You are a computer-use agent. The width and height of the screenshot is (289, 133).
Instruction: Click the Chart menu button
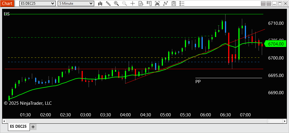pos(7,3)
